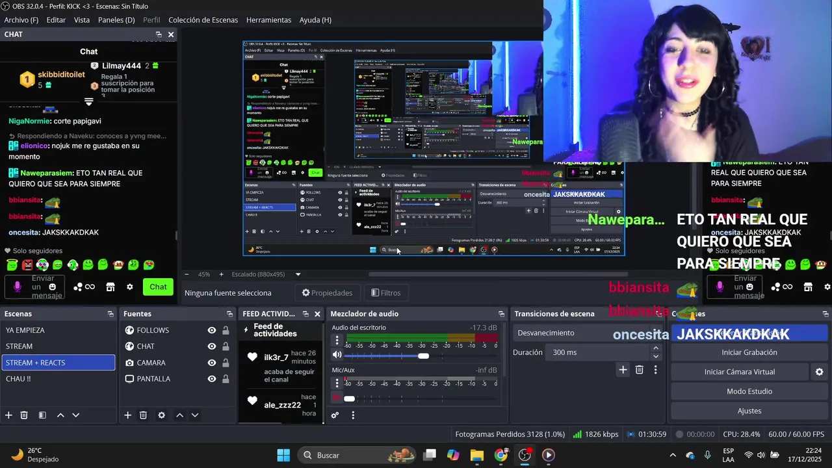Enable Modo Estudio
Viewport: 832px width, 468px height.
[749, 391]
